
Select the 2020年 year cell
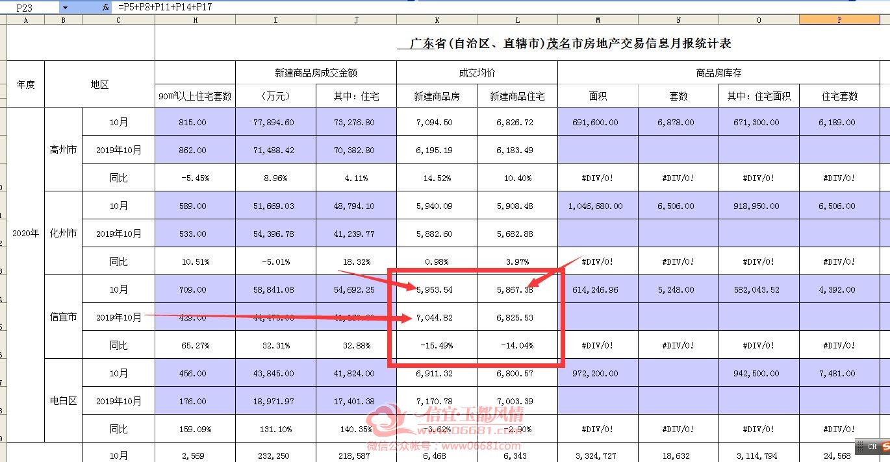coord(25,233)
